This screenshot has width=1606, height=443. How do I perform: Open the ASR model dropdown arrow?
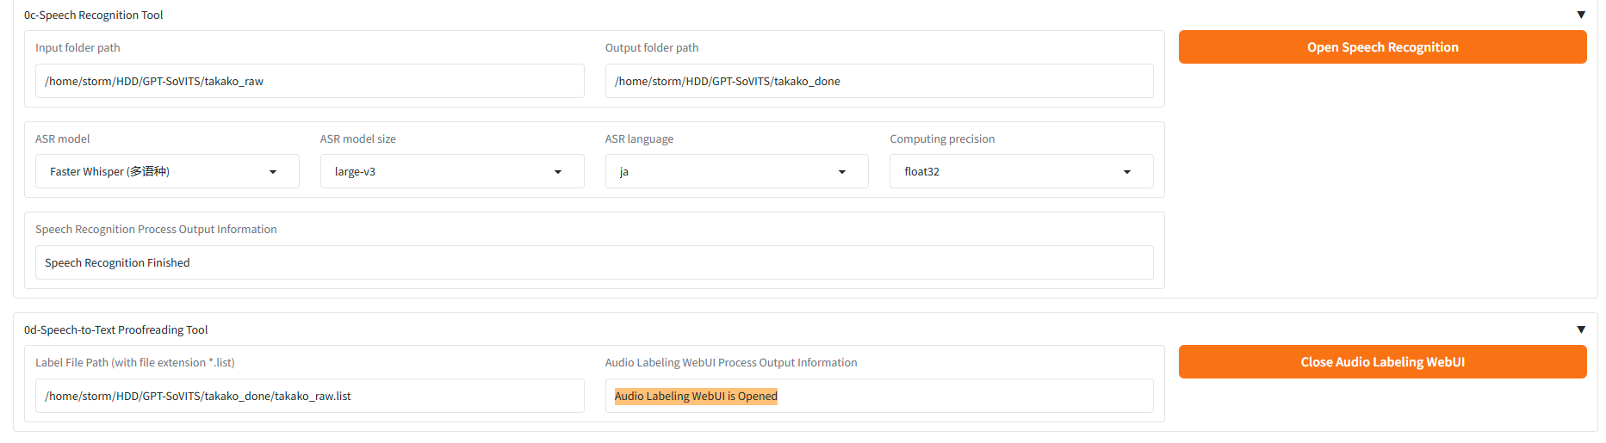coord(273,172)
